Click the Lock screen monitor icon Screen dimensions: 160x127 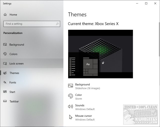pos(5,64)
